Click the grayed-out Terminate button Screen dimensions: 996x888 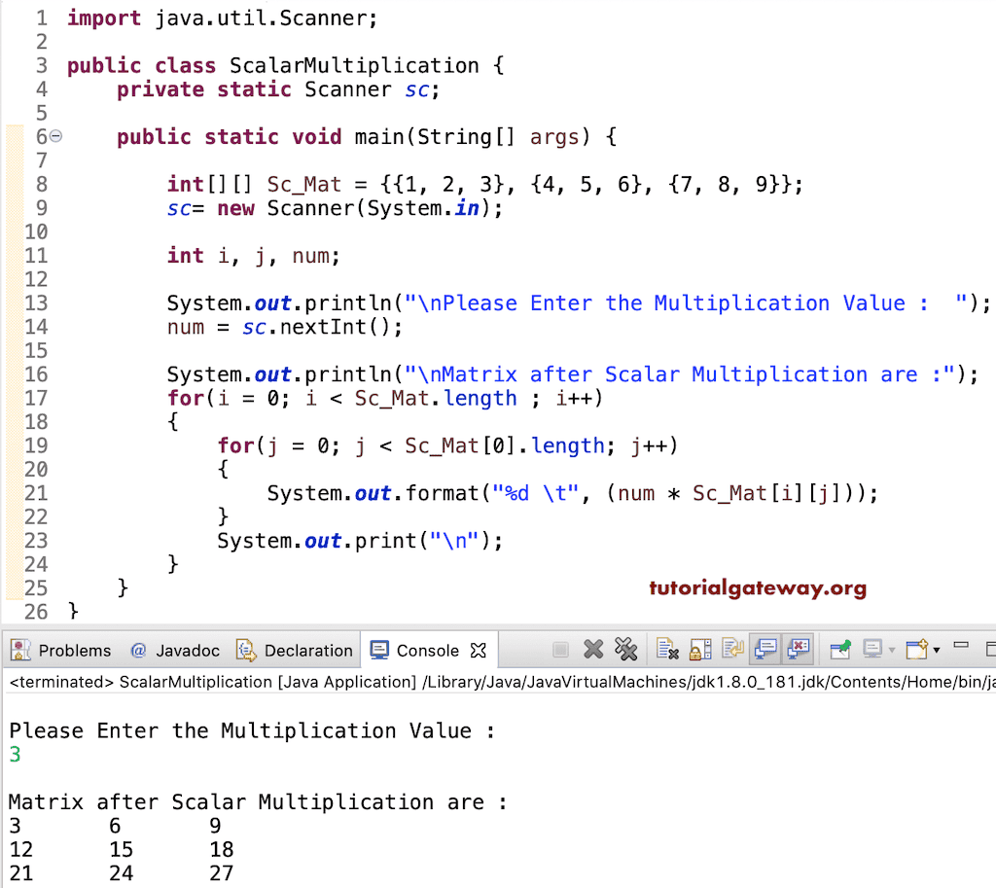coord(560,650)
